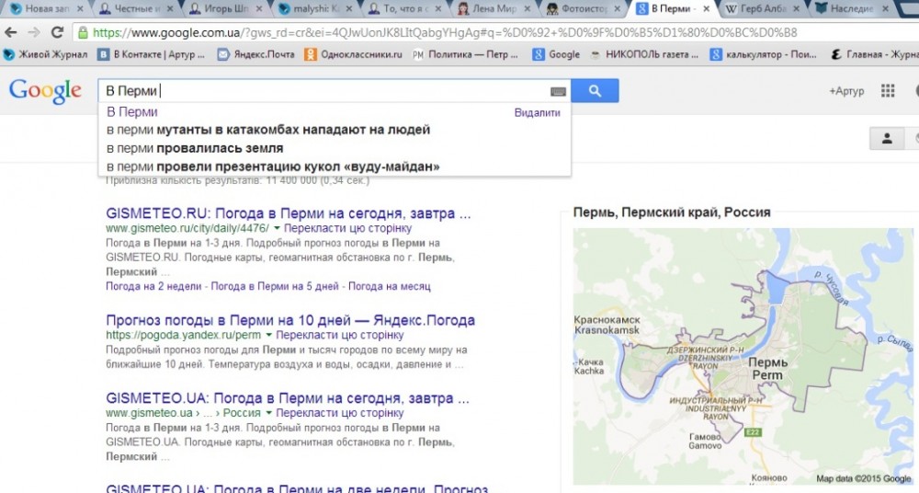
Task: Open the on-screen keyboard icon in search box
Action: [558, 91]
